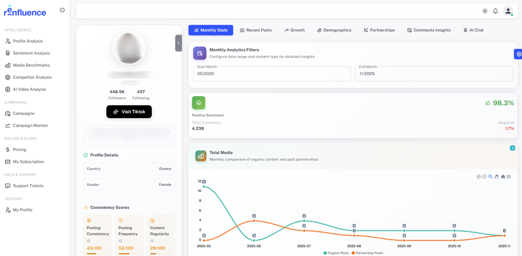Reset chart zoom with home icon
Screen dimensions: 522x256
pos(503,177)
